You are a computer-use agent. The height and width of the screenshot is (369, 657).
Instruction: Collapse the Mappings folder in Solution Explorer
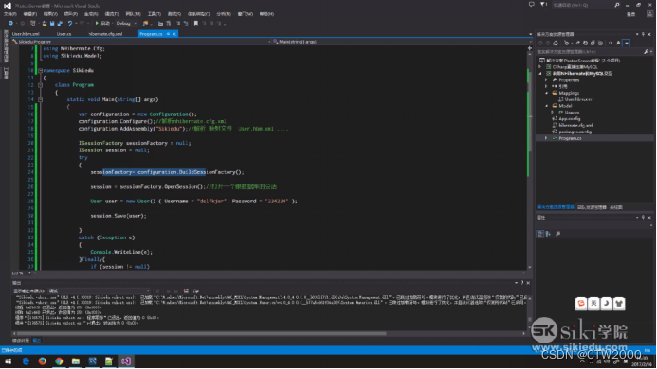pyautogui.click(x=546, y=93)
